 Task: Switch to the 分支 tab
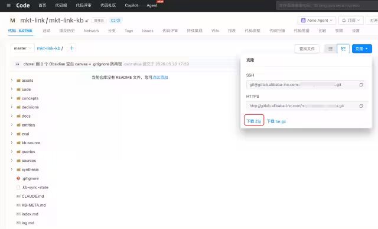112,31
